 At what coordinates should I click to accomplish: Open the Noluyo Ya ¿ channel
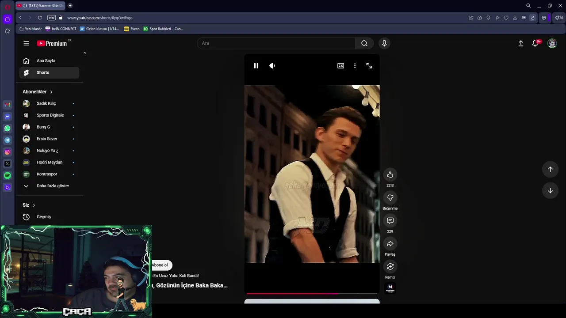tap(49, 151)
